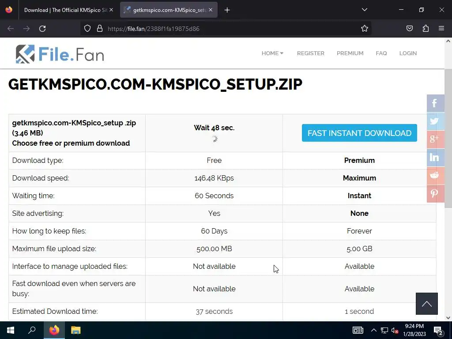The height and width of the screenshot is (339, 452).
Task: Open File Explorer from the taskbar
Action: 76,330
